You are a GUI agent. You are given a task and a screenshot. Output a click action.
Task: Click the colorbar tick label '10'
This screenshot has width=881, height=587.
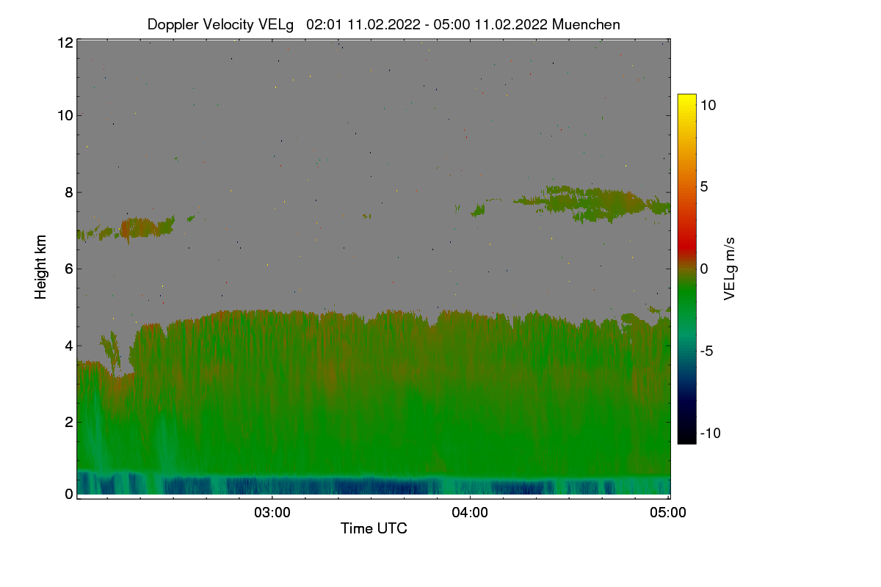click(708, 105)
